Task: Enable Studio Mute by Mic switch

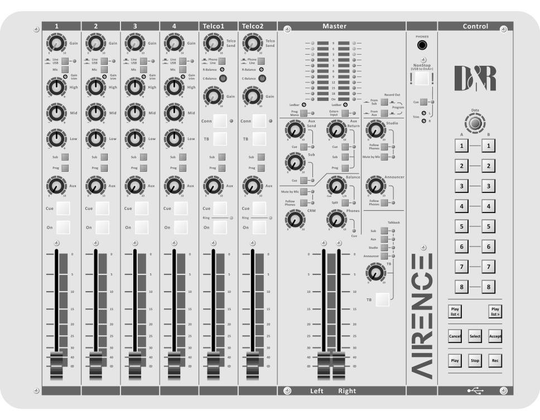Action: point(384,157)
